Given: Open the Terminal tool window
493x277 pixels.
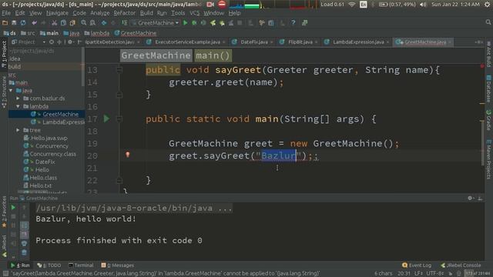Looking at the screenshot, I should (81, 265).
